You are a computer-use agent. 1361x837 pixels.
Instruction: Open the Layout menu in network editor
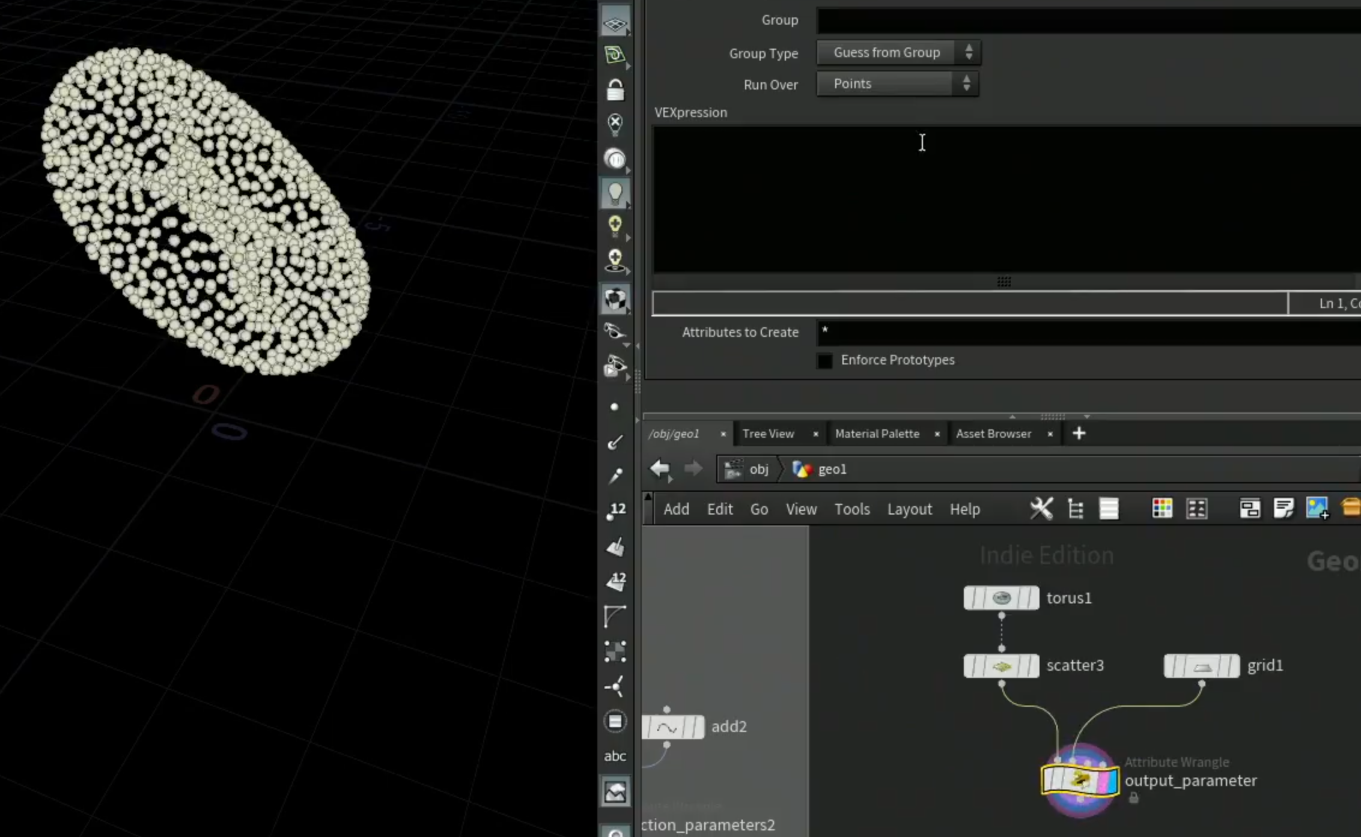point(909,509)
